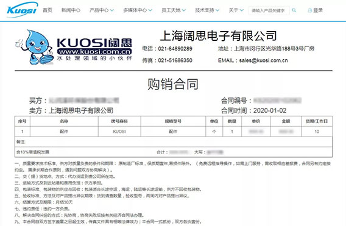Click the water drop mascot image
The width and height of the screenshot is (346, 226).
click(35, 48)
